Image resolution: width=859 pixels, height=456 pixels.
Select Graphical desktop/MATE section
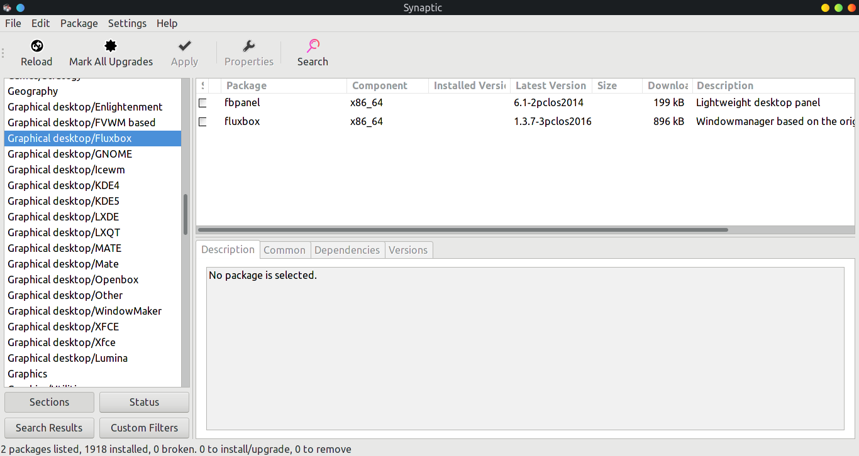click(x=92, y=248)
